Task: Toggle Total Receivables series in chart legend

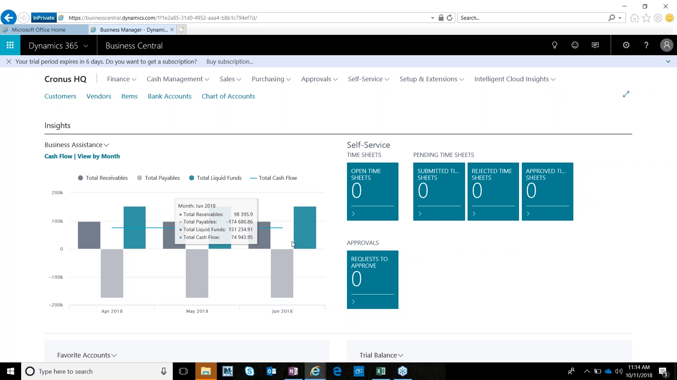Action: 103,178
